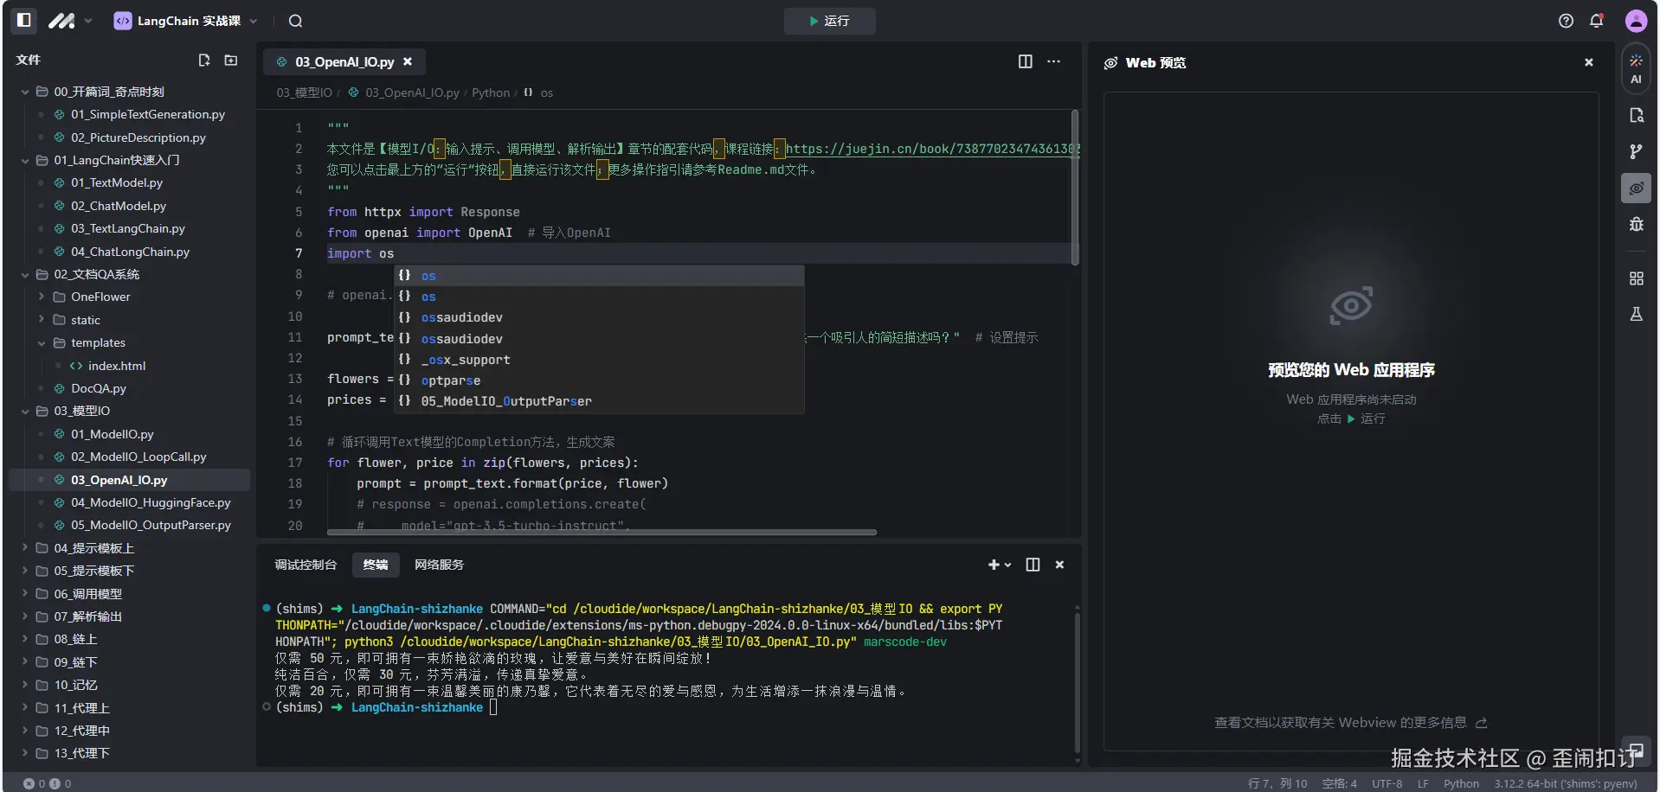Split the editor into two columns
Image resolution: width=1660 pixels, height=792 pixels.
1025,61
